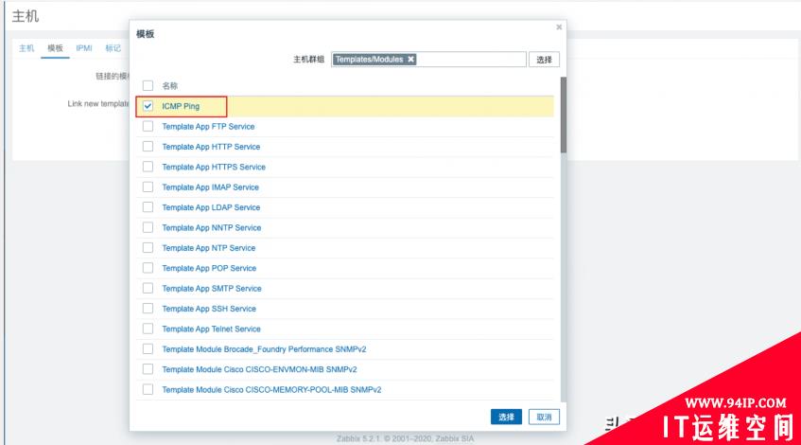Cancel the dialog with the 取消 button
Image resolution: width=801 pixels, height=445 pixels.
544,417
